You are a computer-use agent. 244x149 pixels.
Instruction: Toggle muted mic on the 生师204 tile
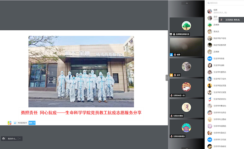[172, 95]
